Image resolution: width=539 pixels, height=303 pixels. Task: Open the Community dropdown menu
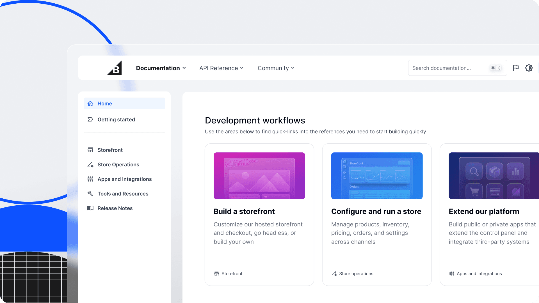pyautogui.click(x=276, y=68)
